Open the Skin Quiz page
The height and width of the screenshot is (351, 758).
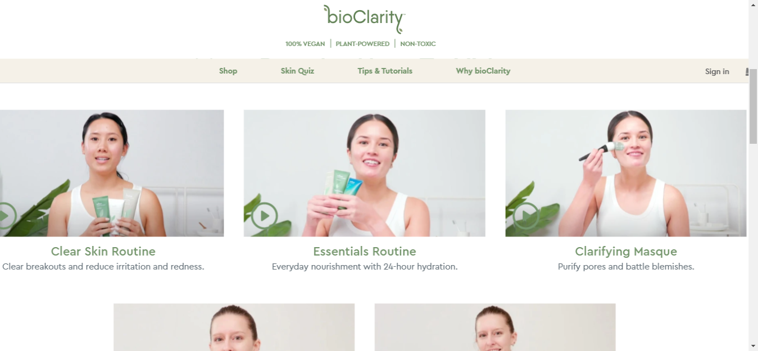(297, 71)
